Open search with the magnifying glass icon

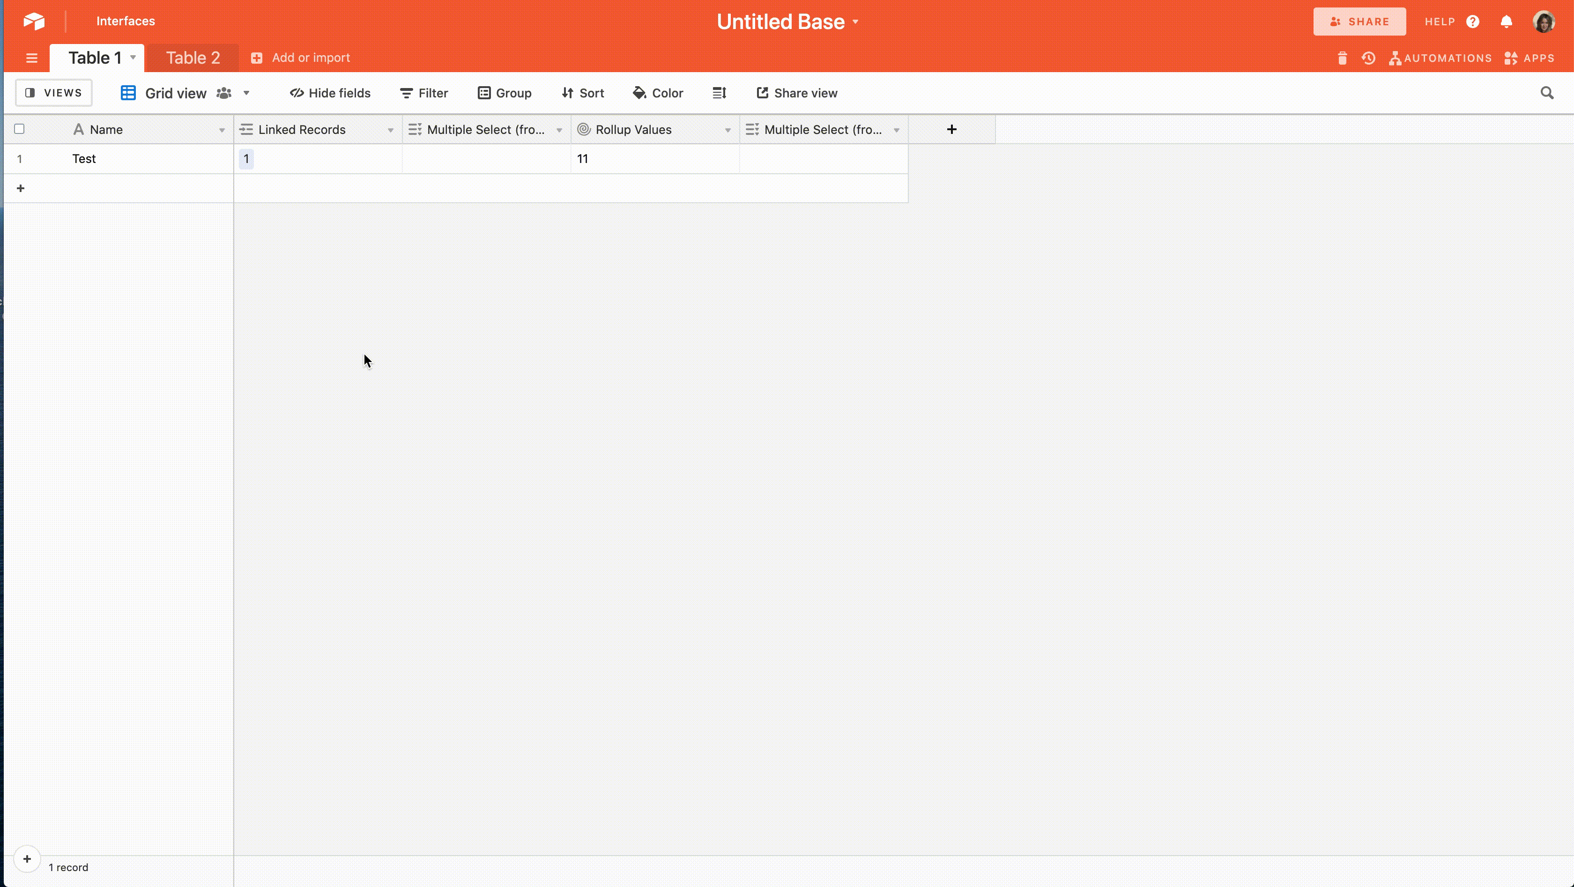[1546, 93]
